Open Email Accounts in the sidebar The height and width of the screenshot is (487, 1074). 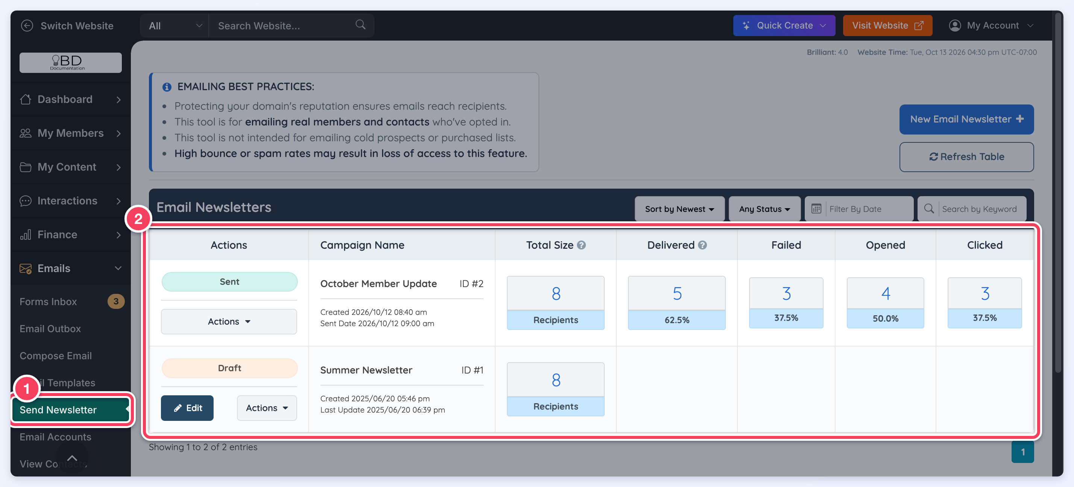[x=55, y=437]
